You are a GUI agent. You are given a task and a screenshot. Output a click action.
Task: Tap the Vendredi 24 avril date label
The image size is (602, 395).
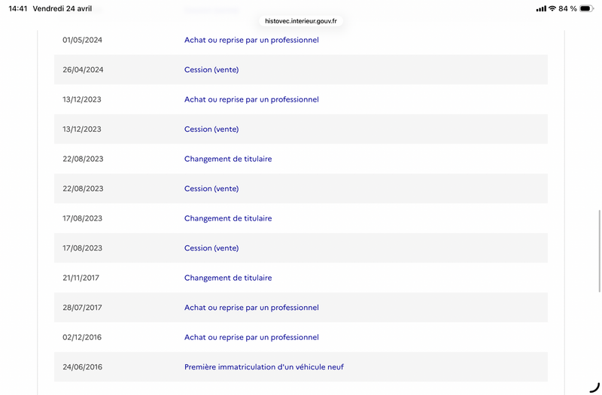pos(62,8)
